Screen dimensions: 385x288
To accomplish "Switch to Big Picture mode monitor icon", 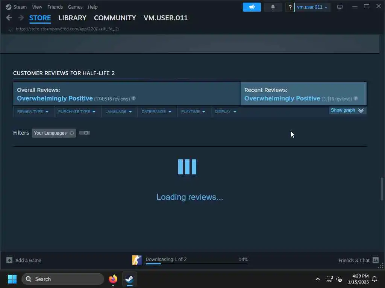I will [340, 7].
